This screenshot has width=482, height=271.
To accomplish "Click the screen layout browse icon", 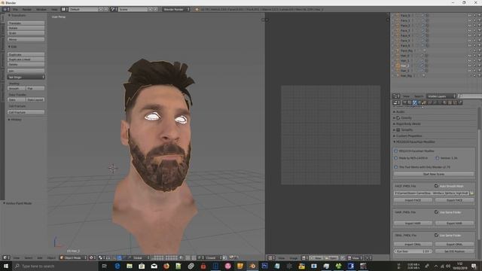I will [x=65, y=9].
